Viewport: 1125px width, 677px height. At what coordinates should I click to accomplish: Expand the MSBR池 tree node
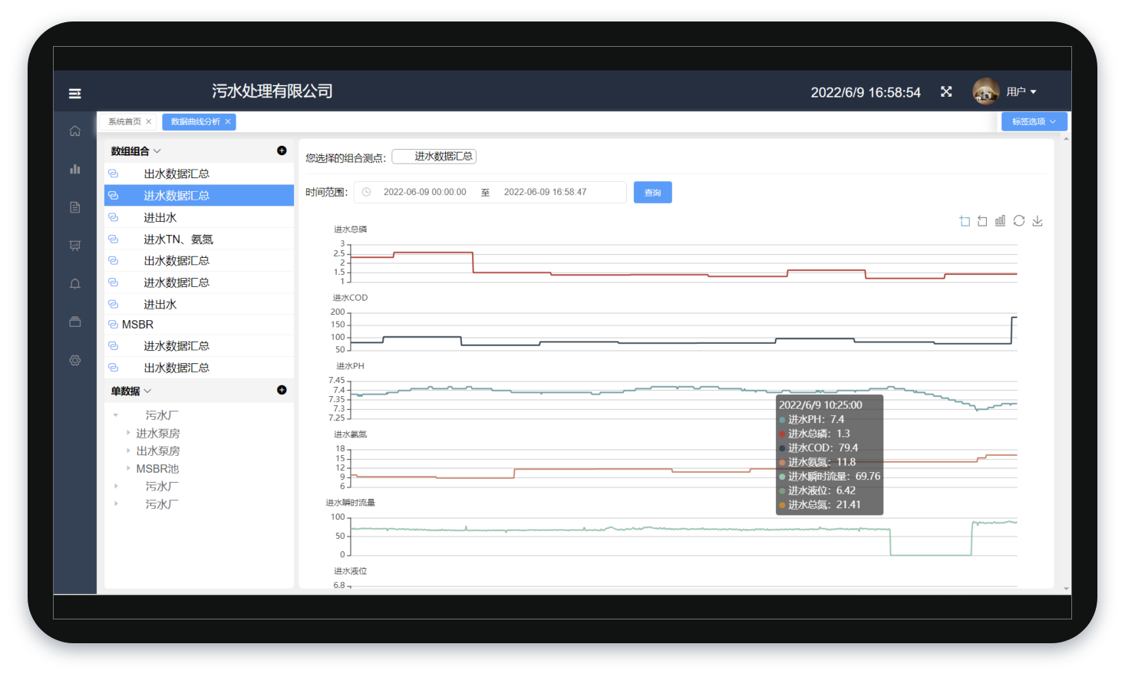pos(128,468)
